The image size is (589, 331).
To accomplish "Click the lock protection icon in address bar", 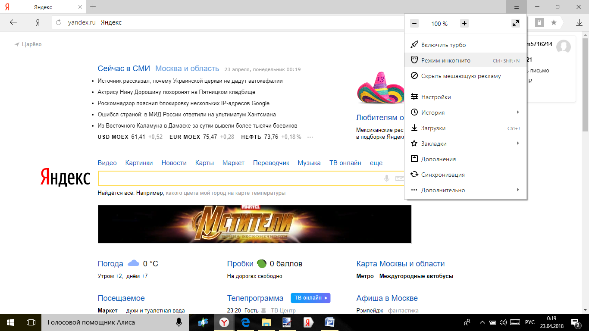I will pos(539,22).
